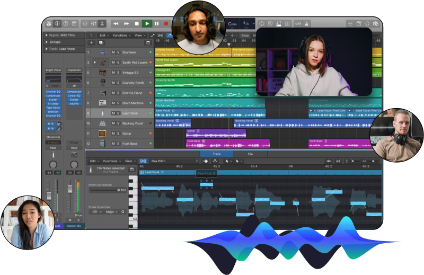Mute the Drum Machine track
The image size is (424, 275).
[113, 103]
